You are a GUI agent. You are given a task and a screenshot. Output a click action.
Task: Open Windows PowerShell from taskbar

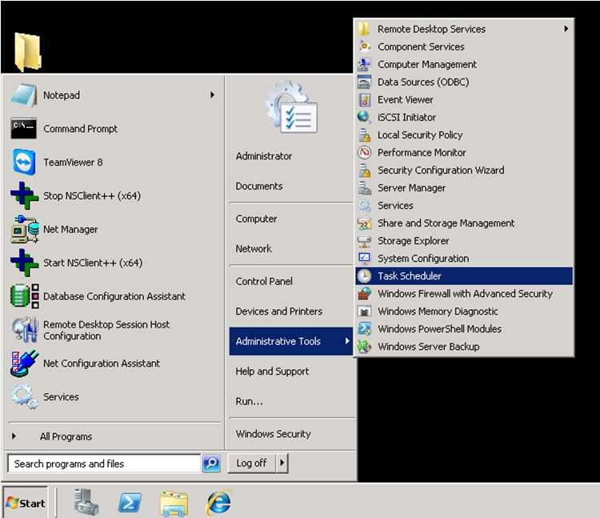point(130,503)
